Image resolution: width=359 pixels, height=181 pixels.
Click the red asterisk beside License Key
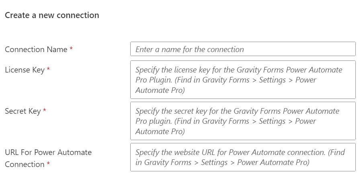click(x=48, y=69)
